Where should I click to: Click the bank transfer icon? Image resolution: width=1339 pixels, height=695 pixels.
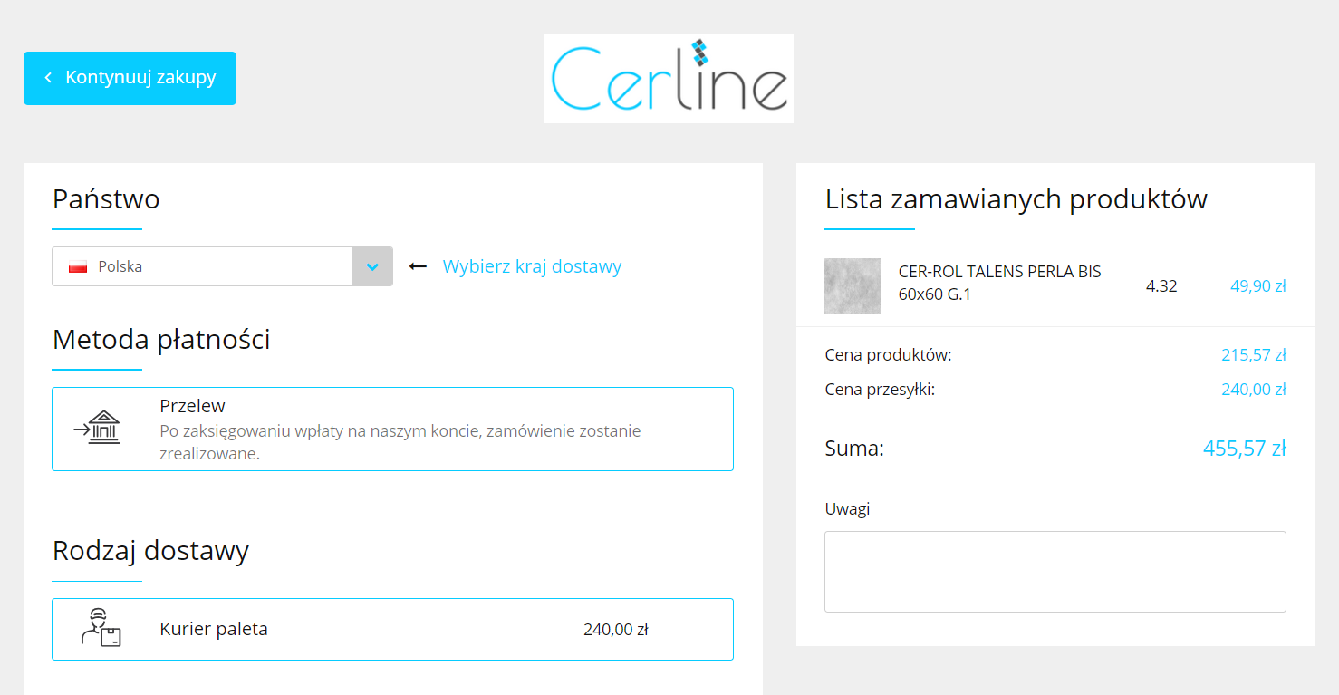[97, 428]
